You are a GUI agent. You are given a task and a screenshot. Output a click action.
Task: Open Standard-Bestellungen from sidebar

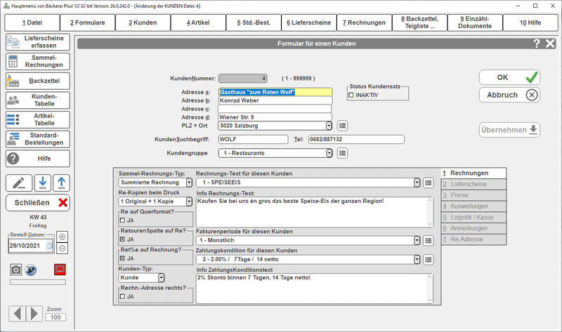pyautogui.click(x=38, y=139)
